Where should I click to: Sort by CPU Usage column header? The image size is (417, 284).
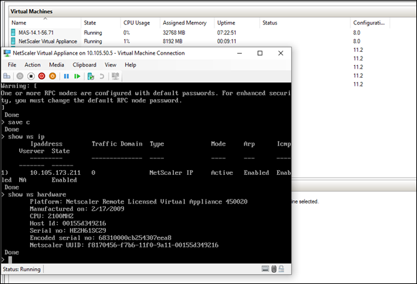point(141,23)
